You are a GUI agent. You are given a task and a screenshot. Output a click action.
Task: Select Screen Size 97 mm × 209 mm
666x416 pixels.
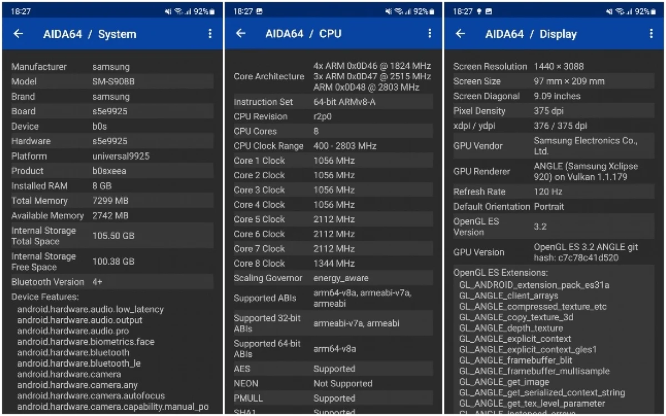[x=553, y=82]
